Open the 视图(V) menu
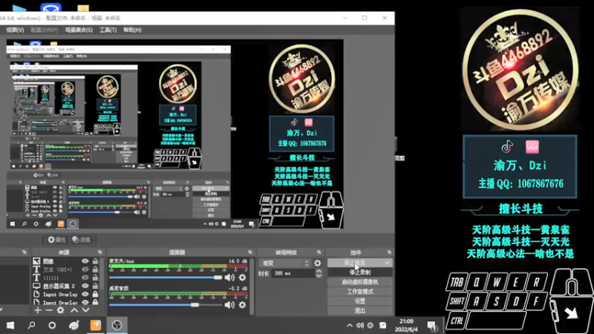 pyautogui.click(x=15, y=30)
